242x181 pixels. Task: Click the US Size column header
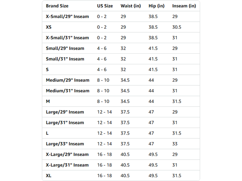tap(105, 6)
